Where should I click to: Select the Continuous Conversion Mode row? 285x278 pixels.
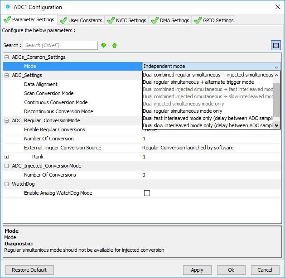[72, 102]
